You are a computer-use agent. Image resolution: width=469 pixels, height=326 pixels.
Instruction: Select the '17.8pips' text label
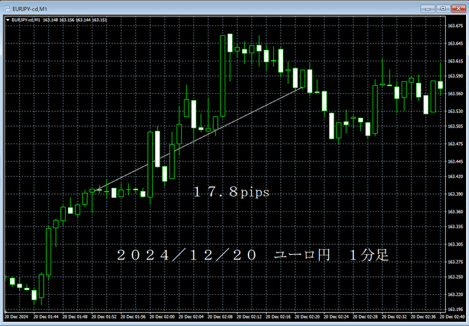click(231, 192)
